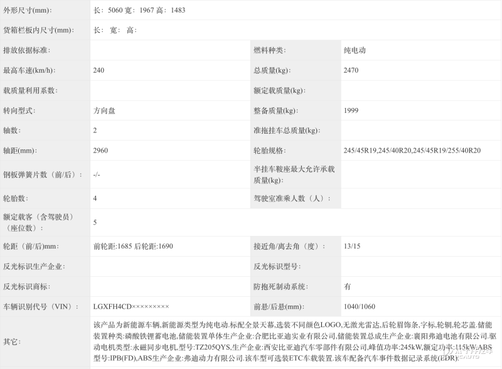Select dimensions value '长: 5060 宽: 1967 高: 1483'
The width and height of the screenshot is (502, 369).
(x=139, y=10)
